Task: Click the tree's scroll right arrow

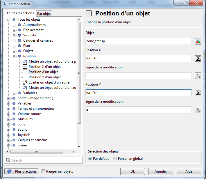Action: [x=74, y=152]
